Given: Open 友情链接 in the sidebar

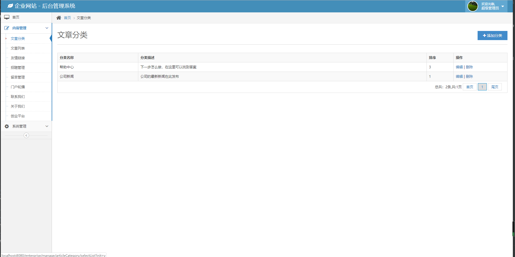Looking at the screenshot, I should pyautogui.click(x=26, y=58).
